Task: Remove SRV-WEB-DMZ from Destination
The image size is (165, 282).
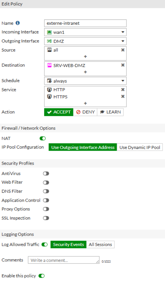Action: point(123,65)
